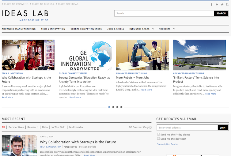The image size is (231, 156).
Task: Open the startup collaboration article thumbnail
Action: pos(28,55)
